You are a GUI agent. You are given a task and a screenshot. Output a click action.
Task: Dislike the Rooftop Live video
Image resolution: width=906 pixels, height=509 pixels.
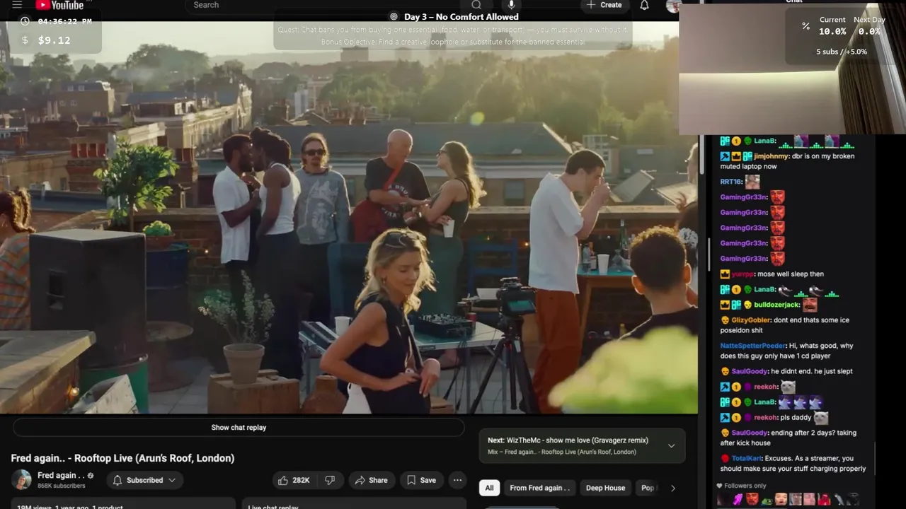[x=330, y=480]
